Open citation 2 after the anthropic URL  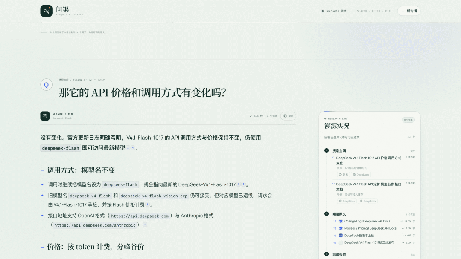pyautogui.click(x=145, y=224)
